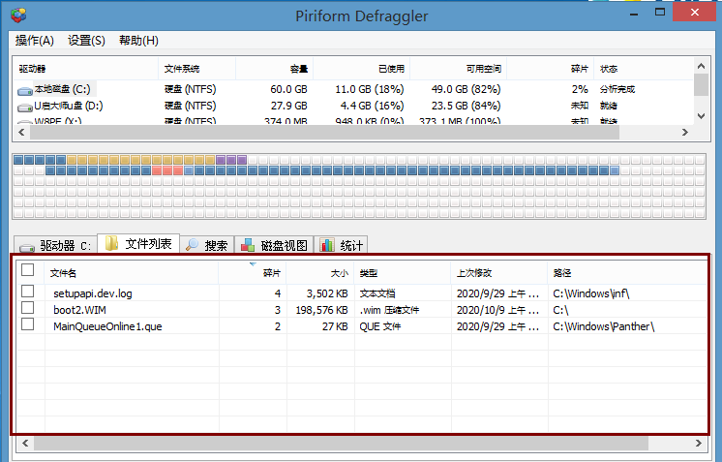The width and height of the screenshot is (722, 462).
Task: Select the local disk C: drive icon
Action: pos(25,91)
